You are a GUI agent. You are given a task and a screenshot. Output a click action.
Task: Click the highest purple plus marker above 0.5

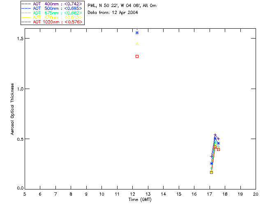[215, 135]
